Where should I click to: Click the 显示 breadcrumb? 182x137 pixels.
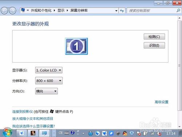click(x=61, y=11)
